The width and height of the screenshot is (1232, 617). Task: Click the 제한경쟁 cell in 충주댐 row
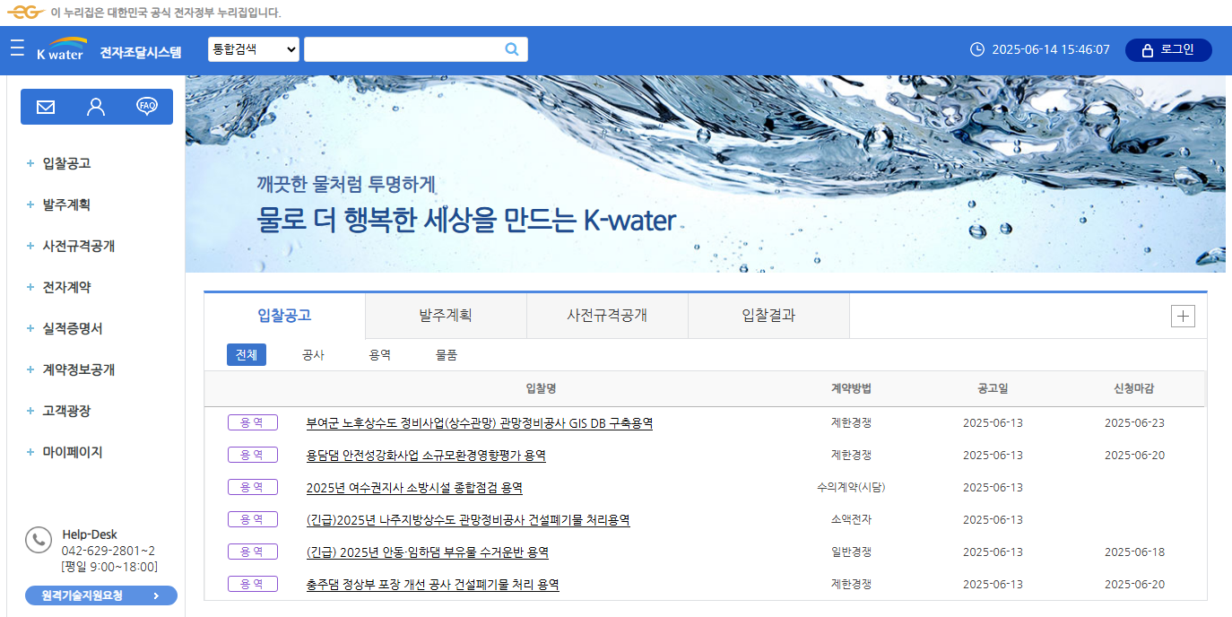[x=851, y=584]
